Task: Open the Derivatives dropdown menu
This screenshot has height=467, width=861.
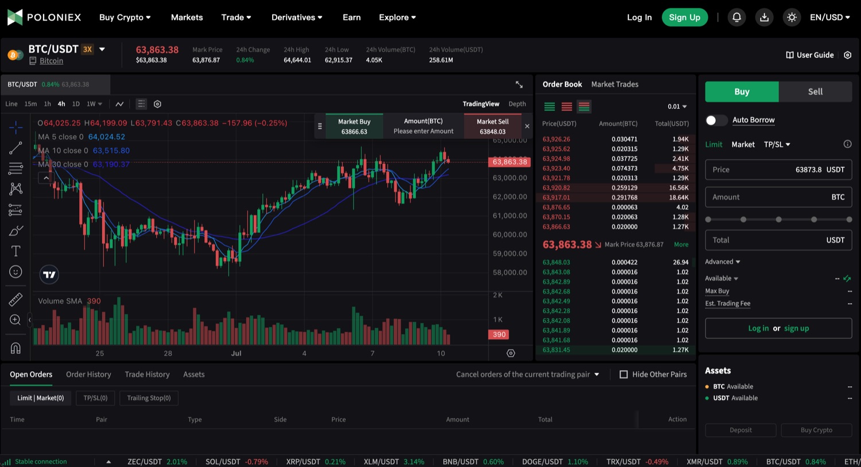Action: pos(297,17)
